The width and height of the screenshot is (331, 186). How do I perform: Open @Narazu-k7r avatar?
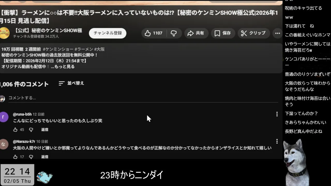pos(4,144)
